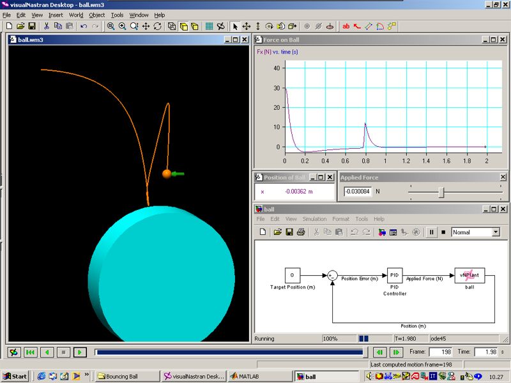Viewport: 511px width, 383px height.
Task: Toggle the grid display icon
Action: pos(210,26)
